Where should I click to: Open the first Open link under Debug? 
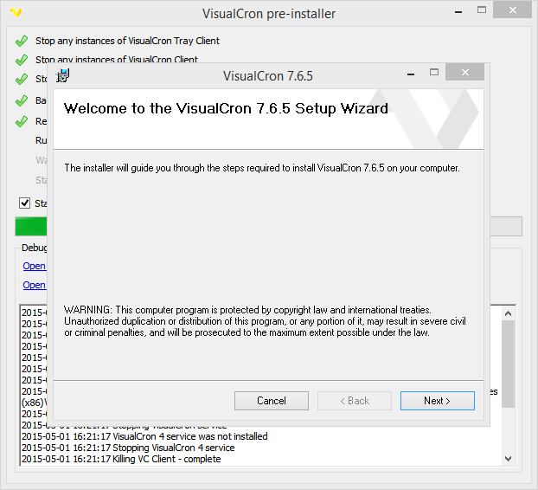click(x=34, y=266)
